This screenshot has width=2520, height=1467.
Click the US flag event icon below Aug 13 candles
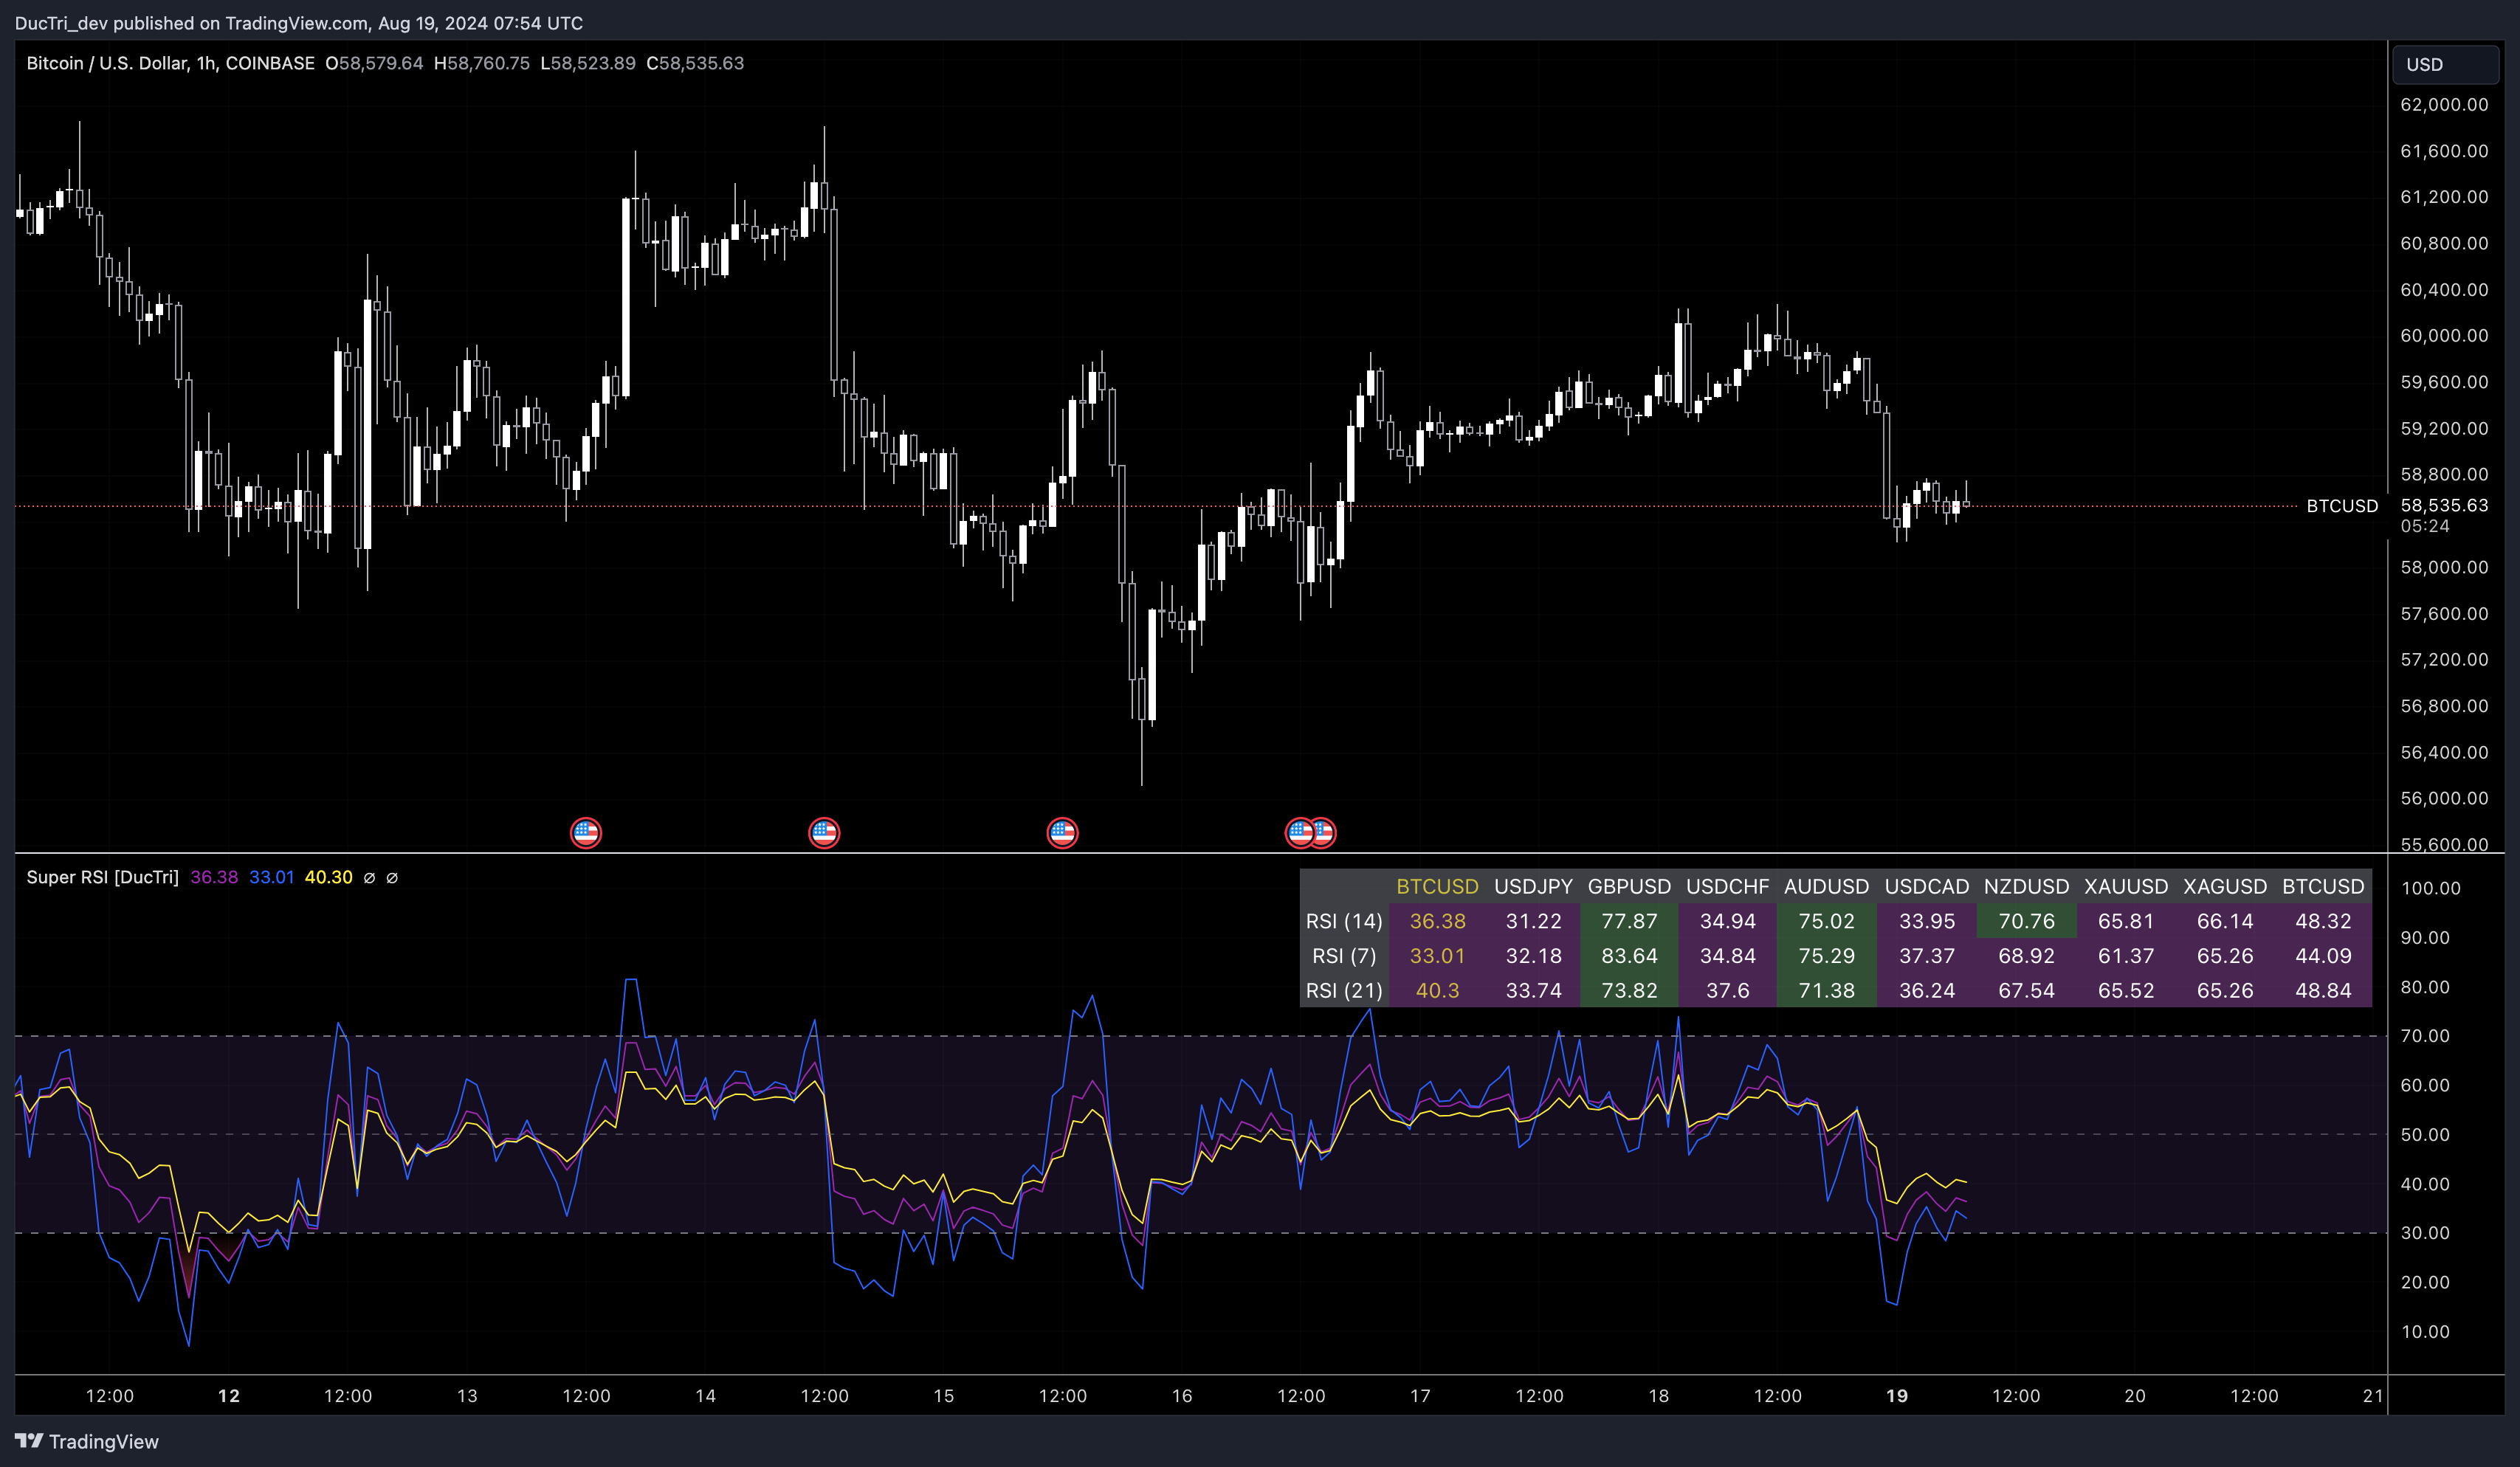point(586,832)
